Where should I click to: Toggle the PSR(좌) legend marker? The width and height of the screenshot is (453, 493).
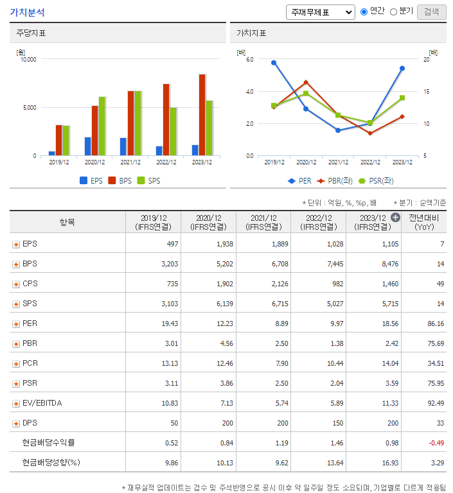362,181
